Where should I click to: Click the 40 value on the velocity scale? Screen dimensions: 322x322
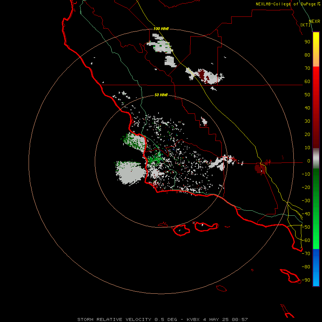click(x=307, y=108)
